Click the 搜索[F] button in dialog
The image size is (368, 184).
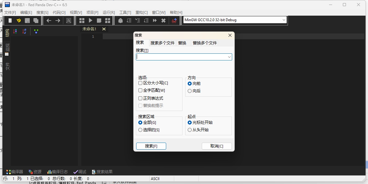[151, 146]
